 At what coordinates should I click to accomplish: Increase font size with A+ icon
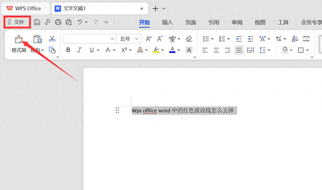tap(148, 39)
